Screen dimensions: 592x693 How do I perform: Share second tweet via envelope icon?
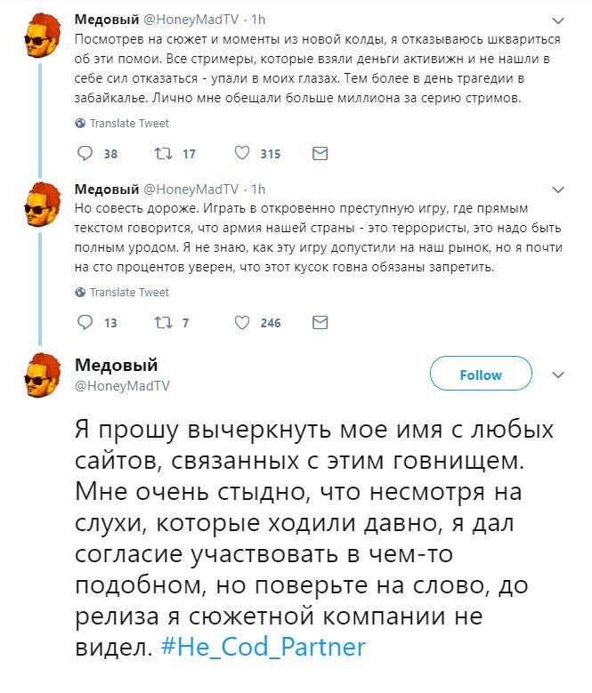(320, 323)
